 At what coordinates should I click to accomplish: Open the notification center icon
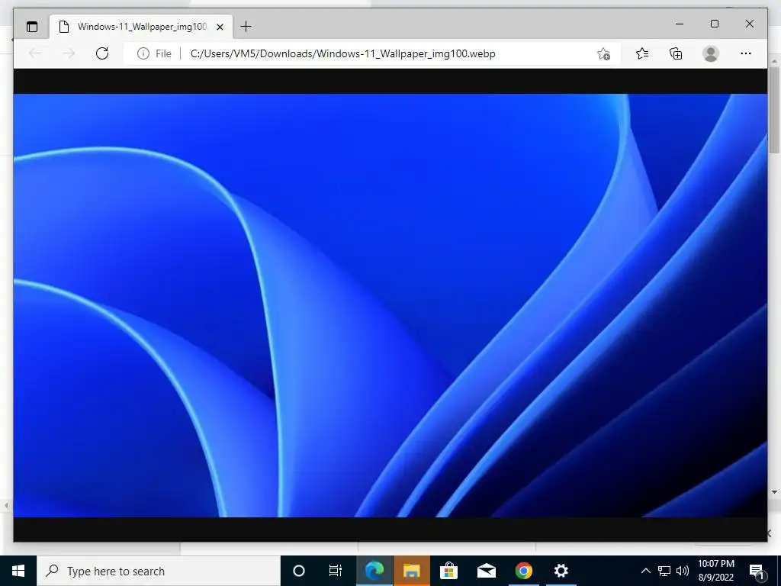click(757, 571)
